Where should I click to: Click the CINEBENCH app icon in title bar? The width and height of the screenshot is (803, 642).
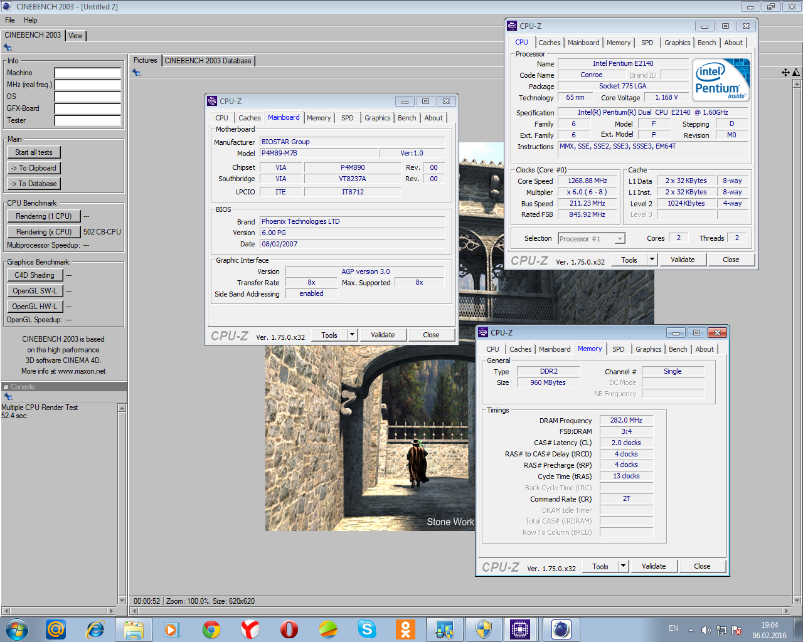tap(7, 6)
